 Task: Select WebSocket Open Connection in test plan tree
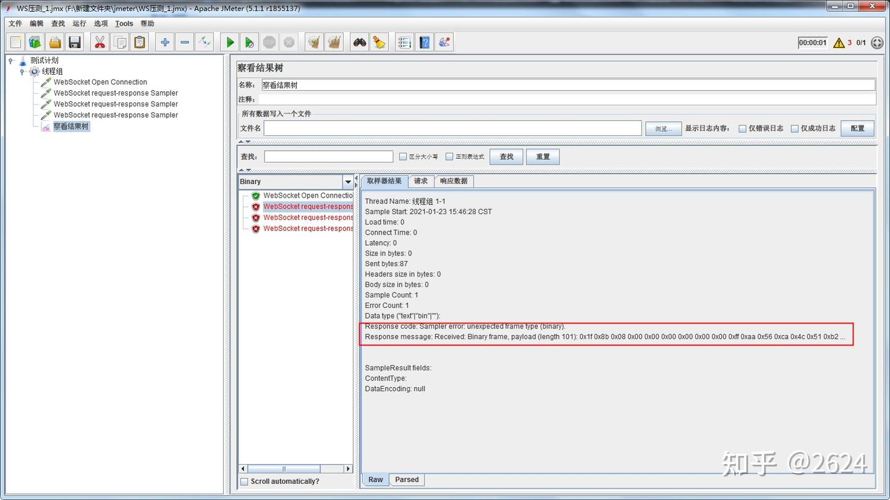[x=100, y=82]
